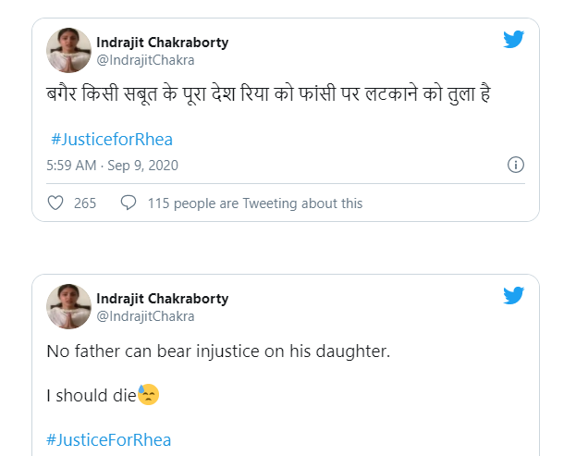Click the Twitter bird logo on the Hindi tweet

[514, 40]
